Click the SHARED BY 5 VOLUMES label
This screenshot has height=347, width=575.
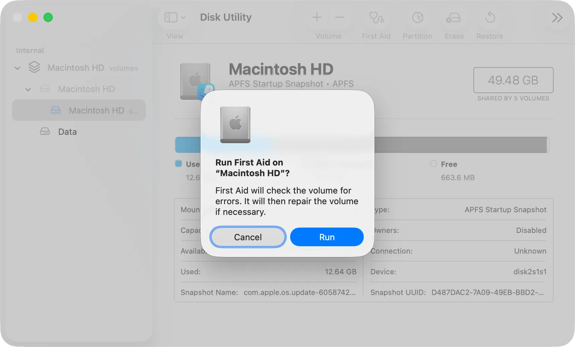[513, 98]
